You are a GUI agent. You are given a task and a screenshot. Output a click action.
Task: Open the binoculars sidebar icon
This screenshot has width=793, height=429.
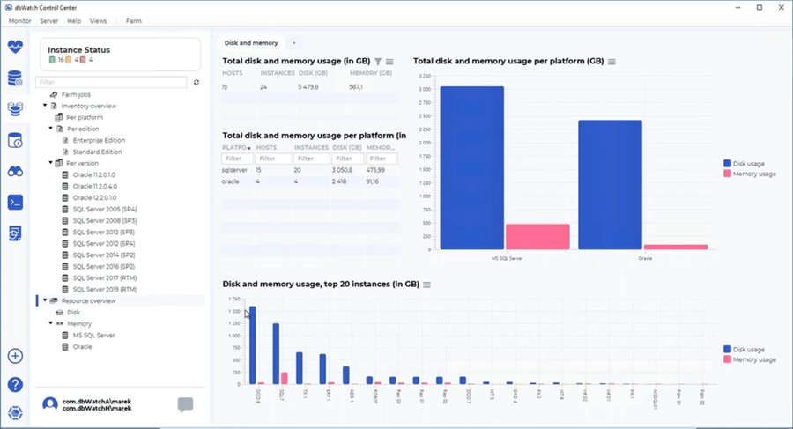click(15, 172)
